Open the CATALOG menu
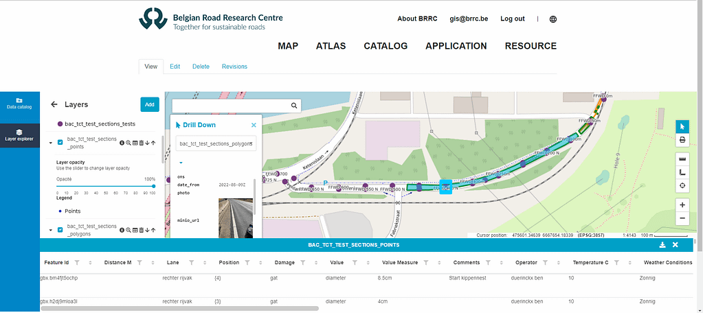Screen dimensions: 703x313 (x=386, y=46)
